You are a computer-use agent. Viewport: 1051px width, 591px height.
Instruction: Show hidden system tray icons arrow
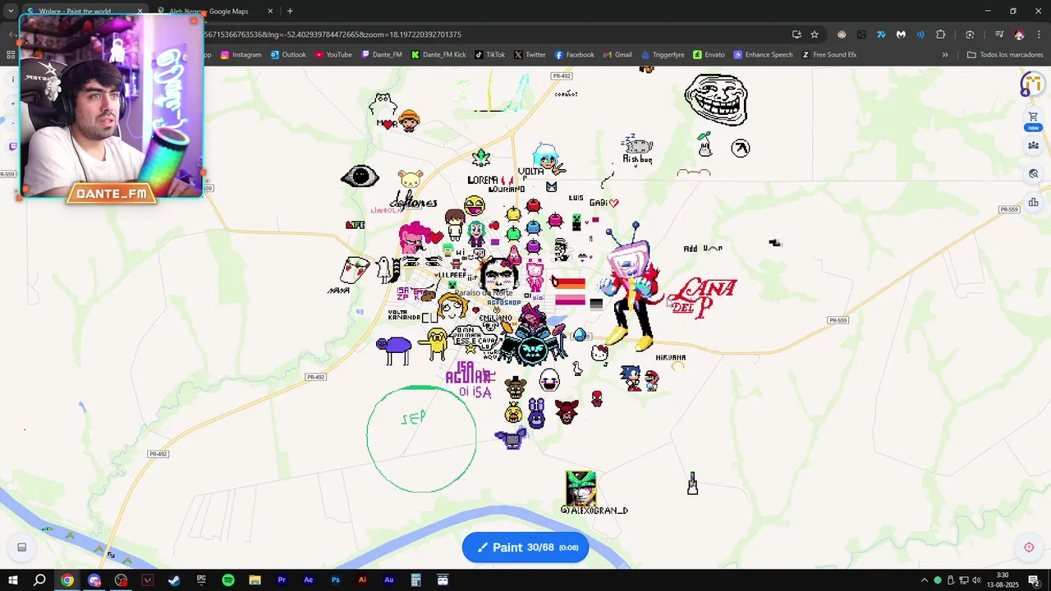pos(924,580)
